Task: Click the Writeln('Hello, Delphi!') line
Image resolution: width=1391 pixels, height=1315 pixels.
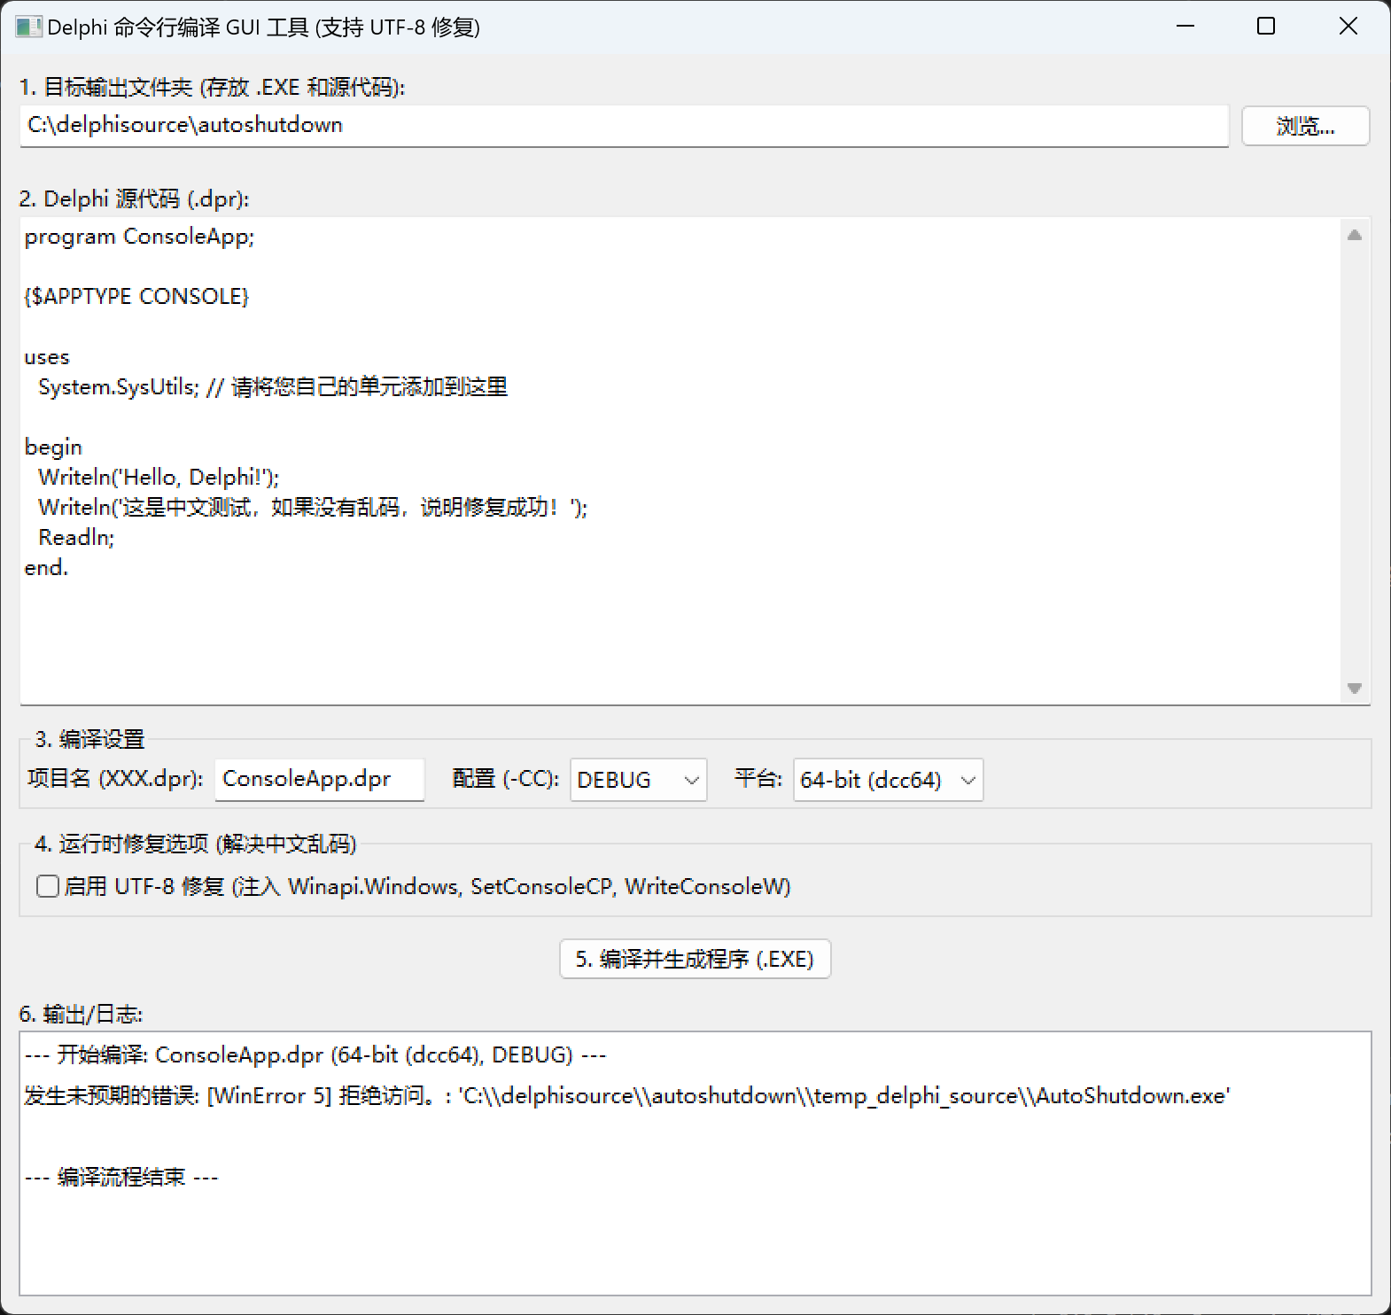Action: pyautogui.click(x=159, y=478)
